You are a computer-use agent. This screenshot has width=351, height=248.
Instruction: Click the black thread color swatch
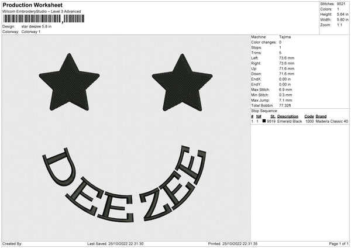[x=264, y=121]
